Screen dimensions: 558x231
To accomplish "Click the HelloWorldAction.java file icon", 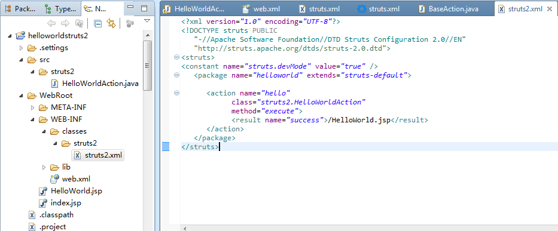I will 54,84.
